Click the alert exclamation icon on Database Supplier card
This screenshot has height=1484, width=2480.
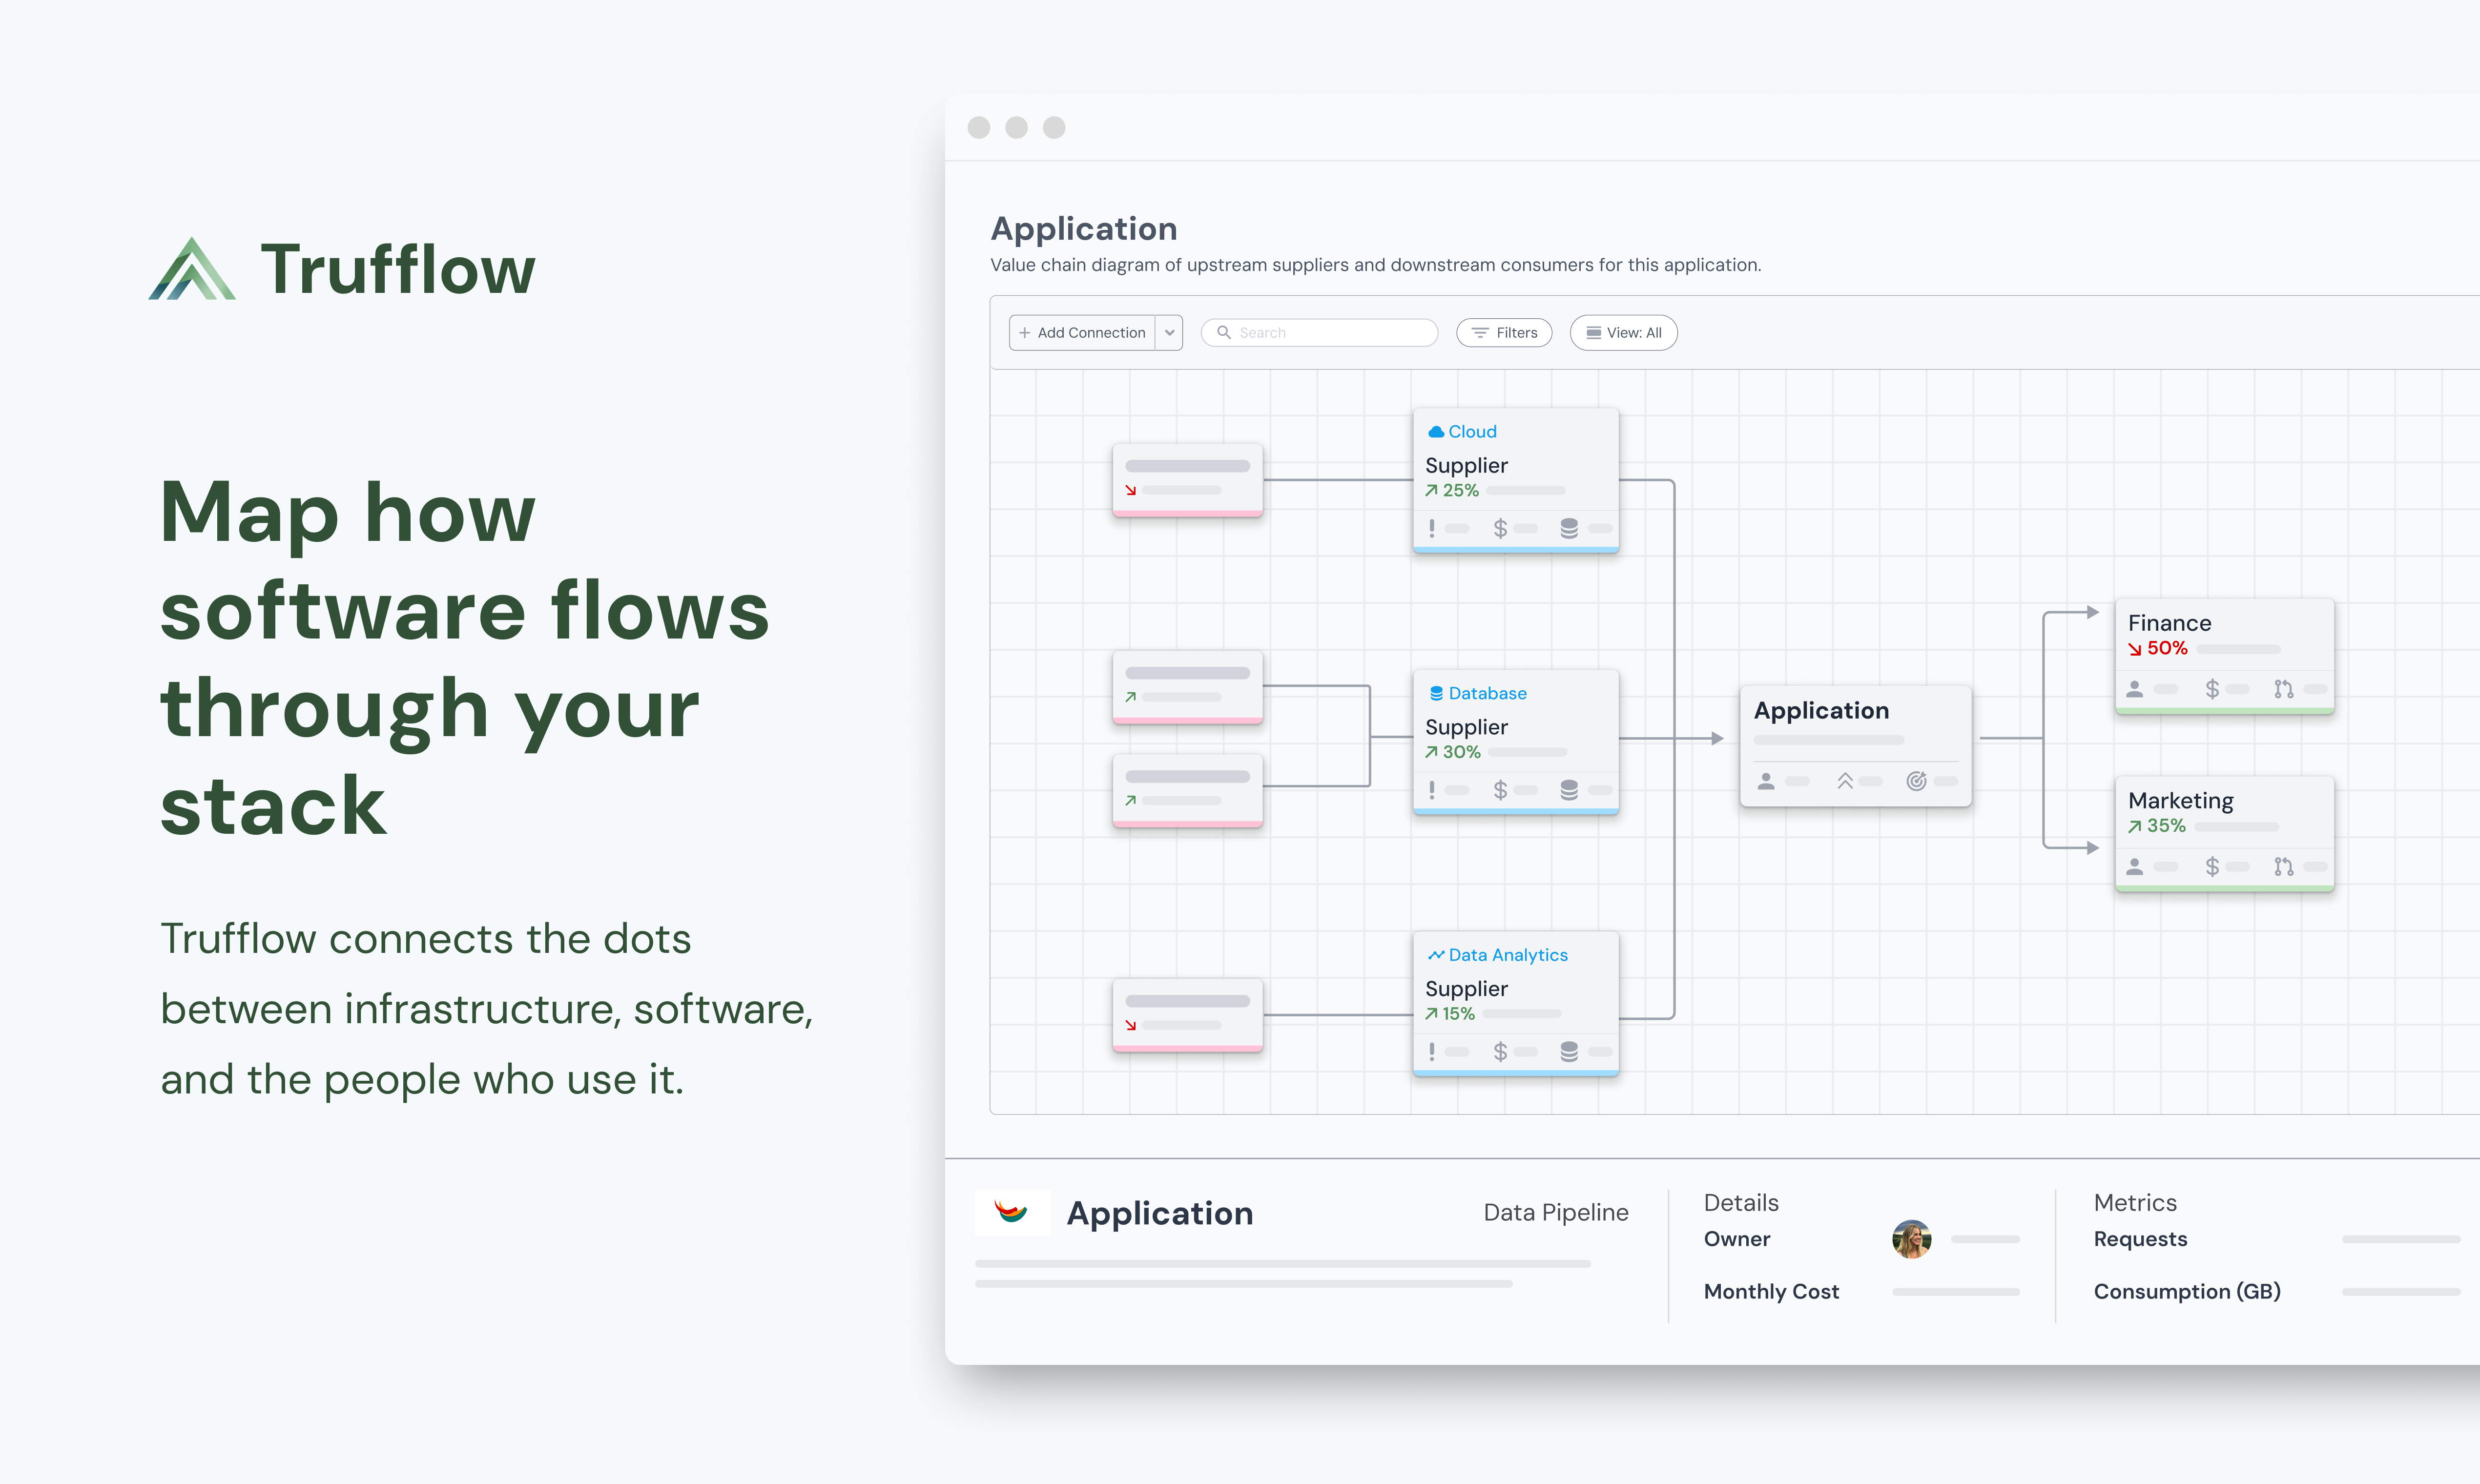(1432, 790)
